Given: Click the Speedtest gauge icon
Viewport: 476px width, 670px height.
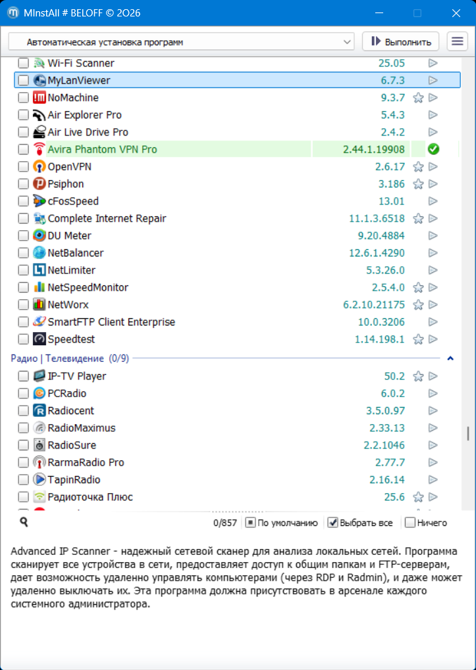Looking at the screenshot, I should coord(40,339).
